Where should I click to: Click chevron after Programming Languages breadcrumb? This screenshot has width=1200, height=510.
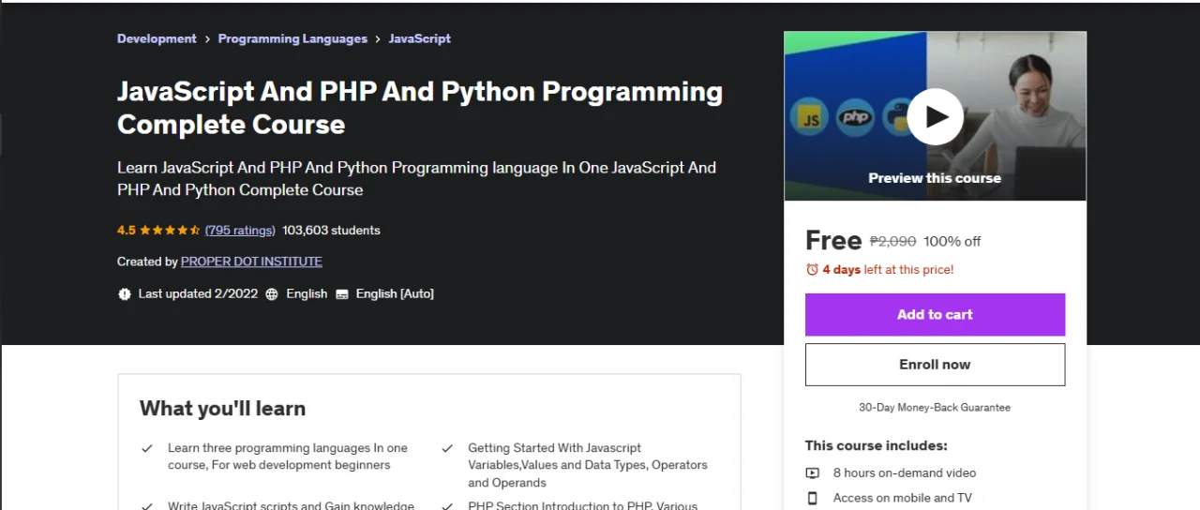click(378, 38)
